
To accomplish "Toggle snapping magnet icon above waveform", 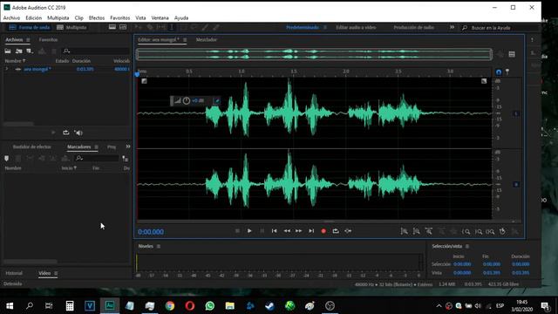I will pos(499,72).
